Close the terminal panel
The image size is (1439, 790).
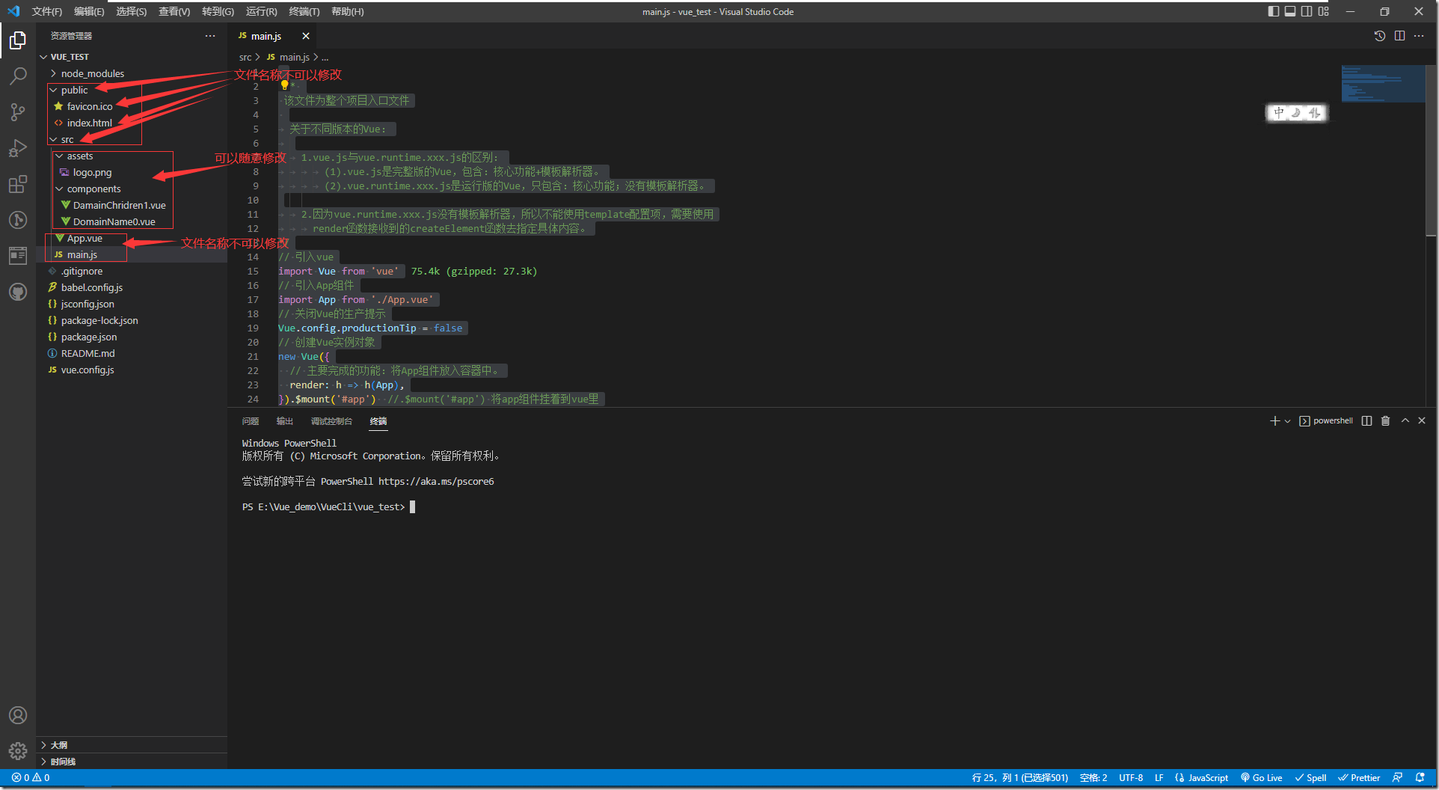tap(1422, 421)
